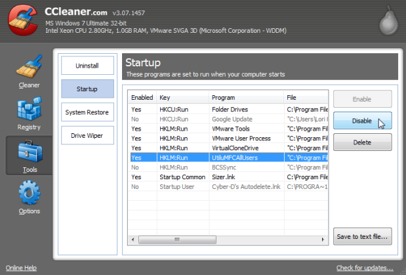The width and height of the screenshot is (406, 275).
Task: Open the Options gear icon
Action: 30,192
